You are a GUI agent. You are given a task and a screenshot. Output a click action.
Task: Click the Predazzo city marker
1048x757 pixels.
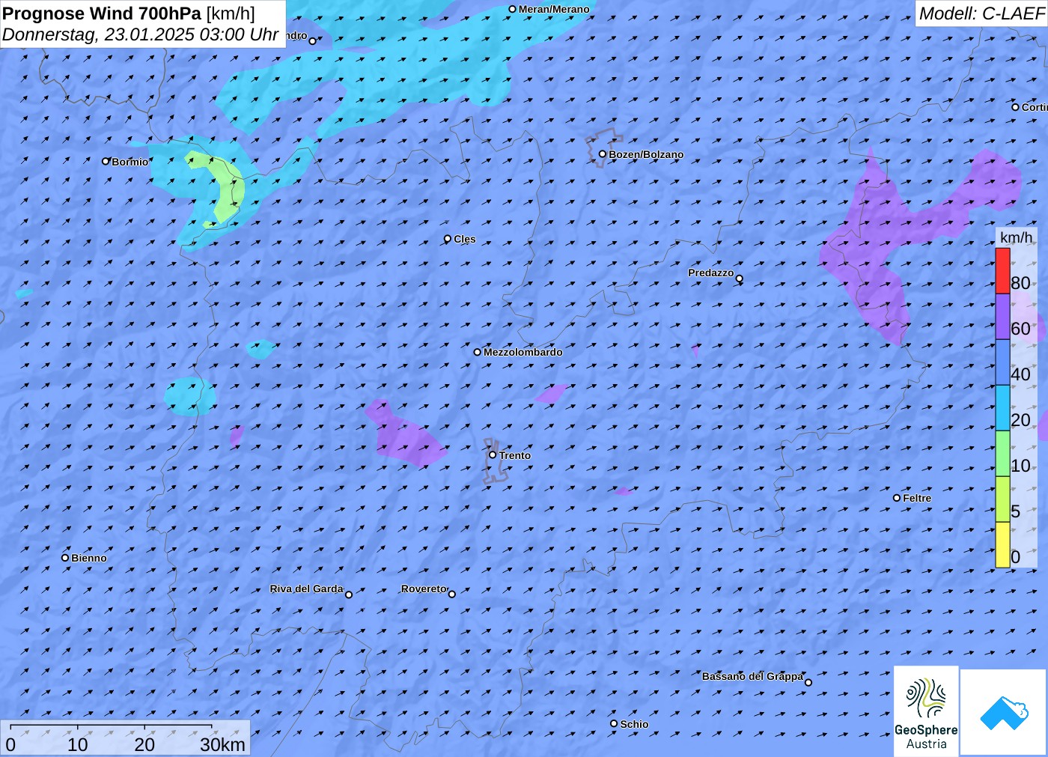(x=740, y=279)
